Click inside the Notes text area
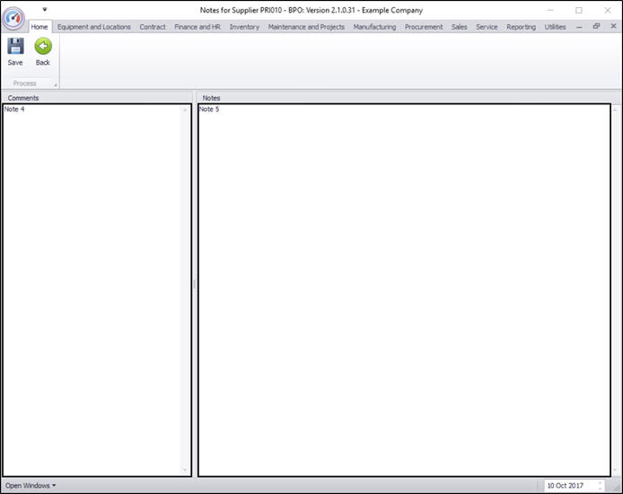 405,290
